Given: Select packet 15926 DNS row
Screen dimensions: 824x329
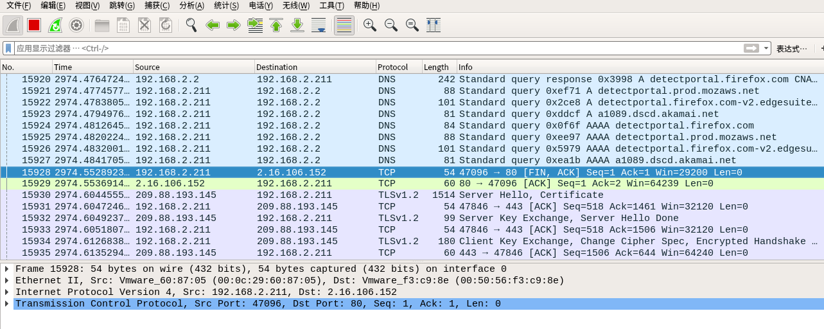Looking at the screenshot, I should coord(412,149).
